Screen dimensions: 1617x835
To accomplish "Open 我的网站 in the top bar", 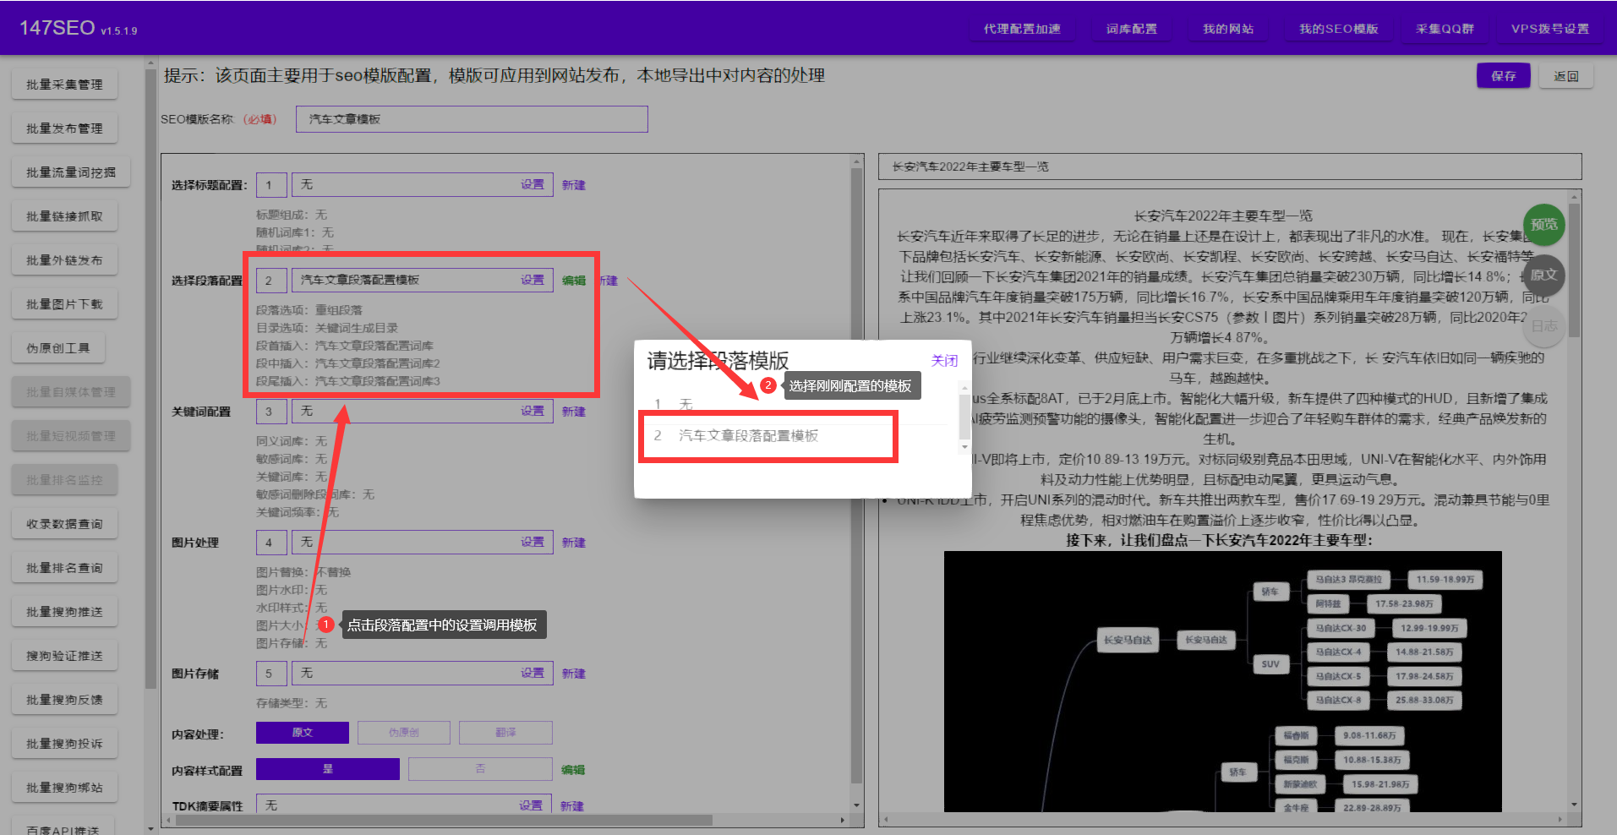I will point(1228,29).
